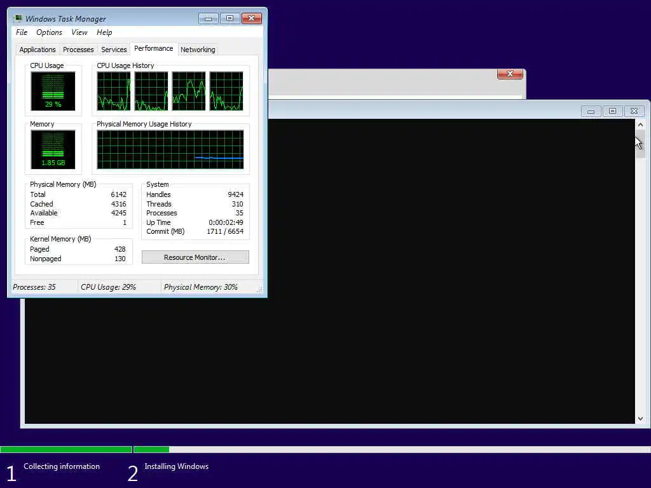This screenshot has width=651, height=488.
Task: Click the status bar Processes: 35 entry
Action: coord(34,287)
